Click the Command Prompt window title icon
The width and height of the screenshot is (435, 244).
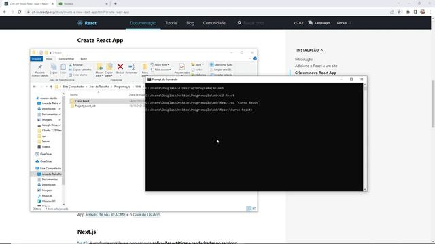[150, 79]
